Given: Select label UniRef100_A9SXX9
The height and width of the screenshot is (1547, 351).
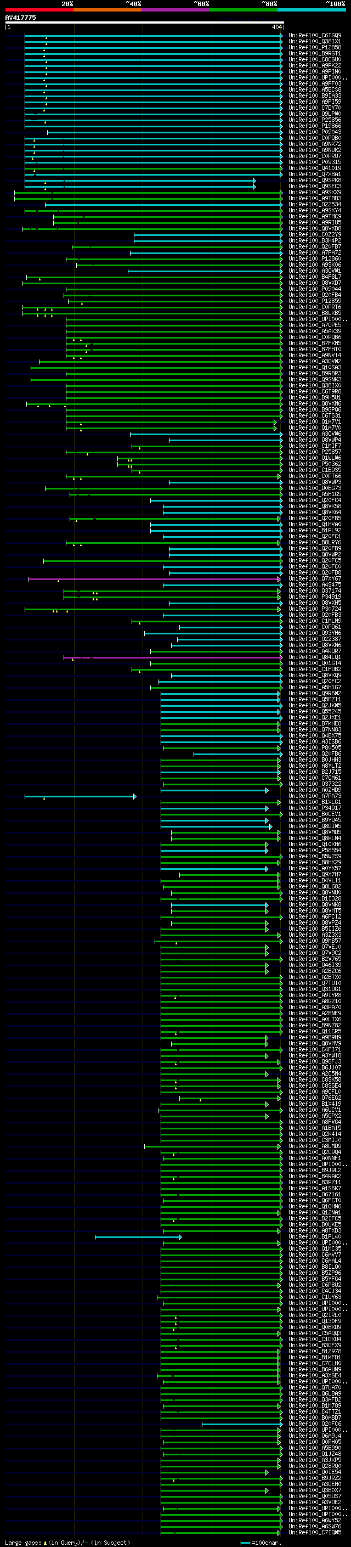Looking at the screenshot, I should point(315,192).
